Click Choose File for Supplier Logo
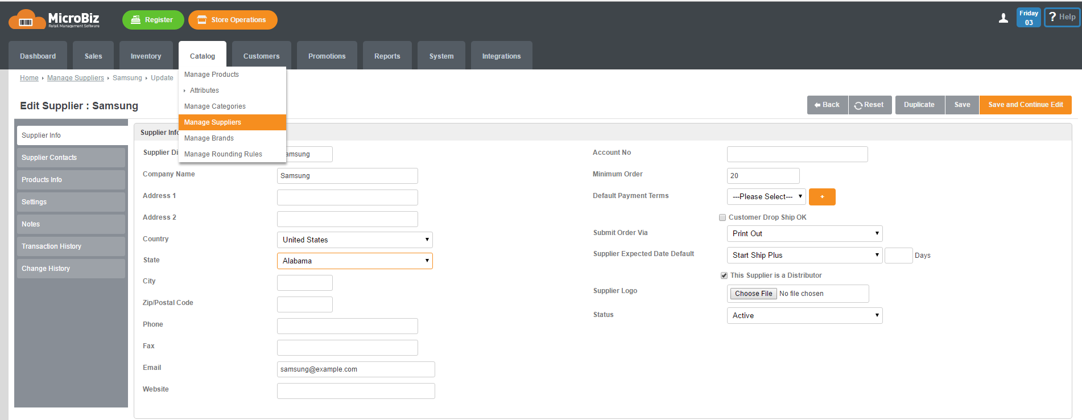 (753, 294)
